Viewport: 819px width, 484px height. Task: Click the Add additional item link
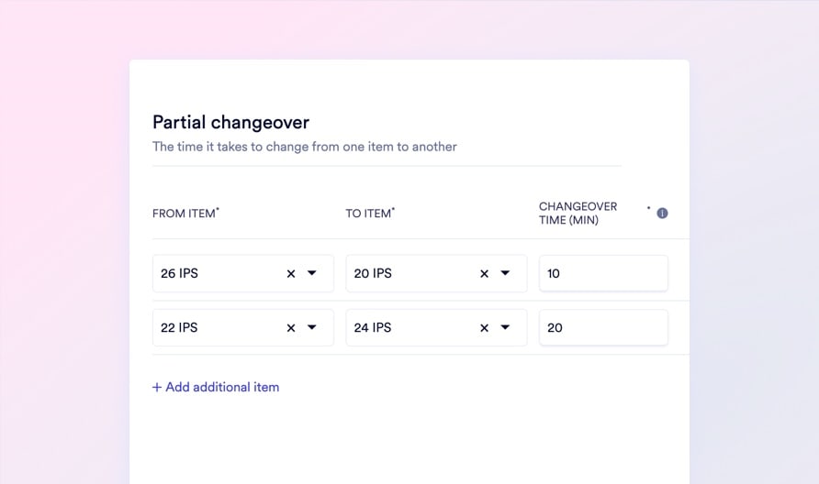[x=216, y=387]
